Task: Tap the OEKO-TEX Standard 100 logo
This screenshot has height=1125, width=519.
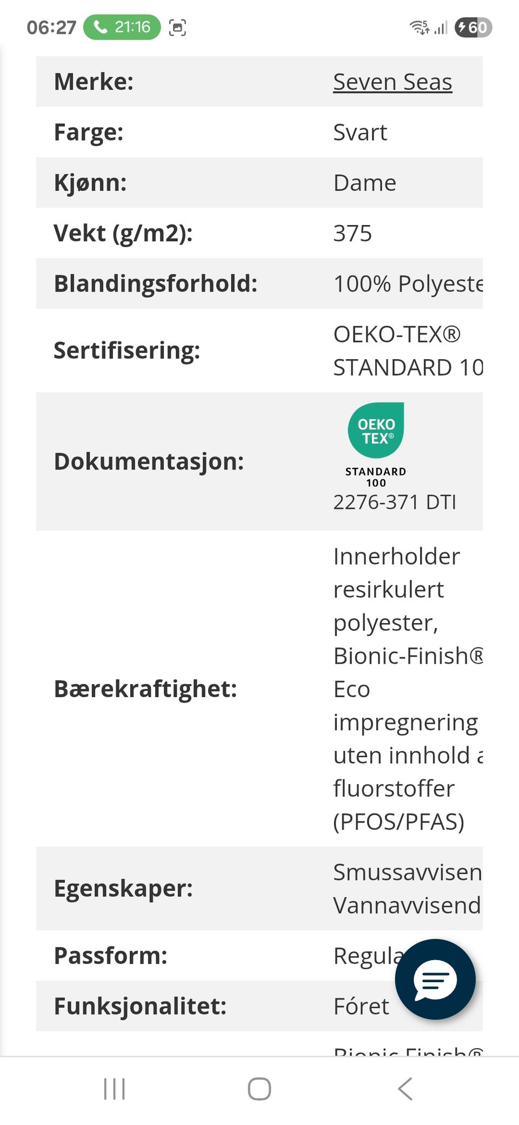Action: (x=376, y=445)
